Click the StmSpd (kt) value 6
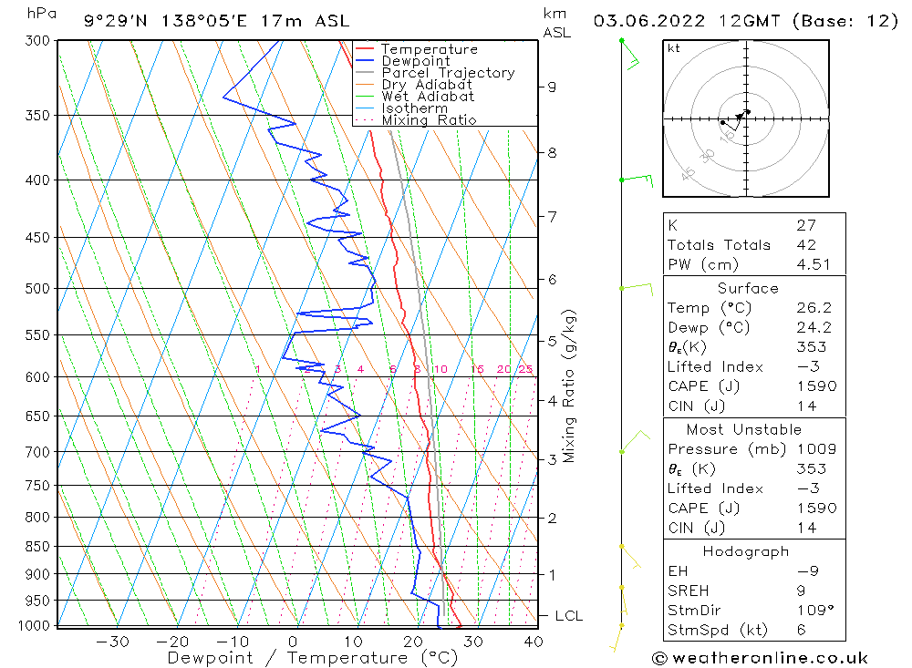This screenshot has height=668, width=912. (801, 631)
